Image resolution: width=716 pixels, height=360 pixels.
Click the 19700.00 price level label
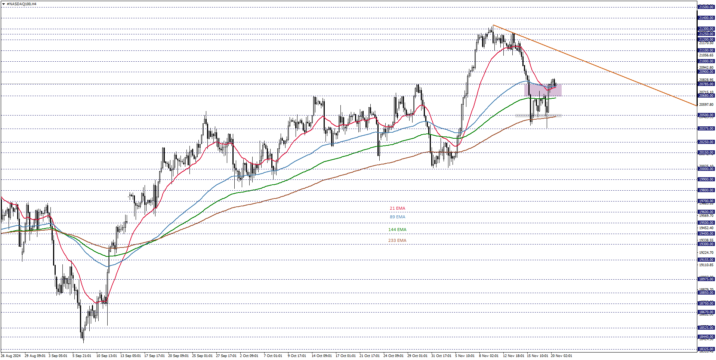(x=706, y=201)
